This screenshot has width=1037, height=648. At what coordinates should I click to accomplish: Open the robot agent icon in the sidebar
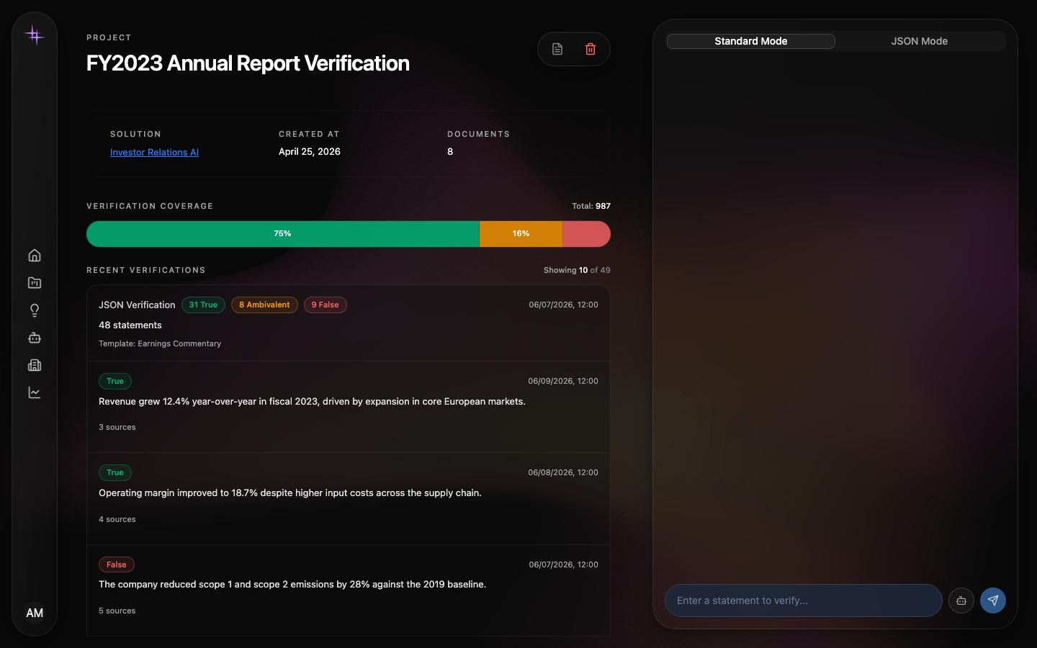click(35, 338)
